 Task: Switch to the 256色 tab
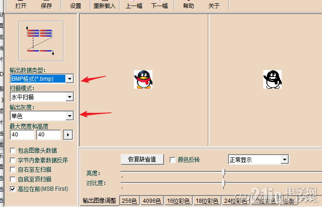[x=130, y=201]
